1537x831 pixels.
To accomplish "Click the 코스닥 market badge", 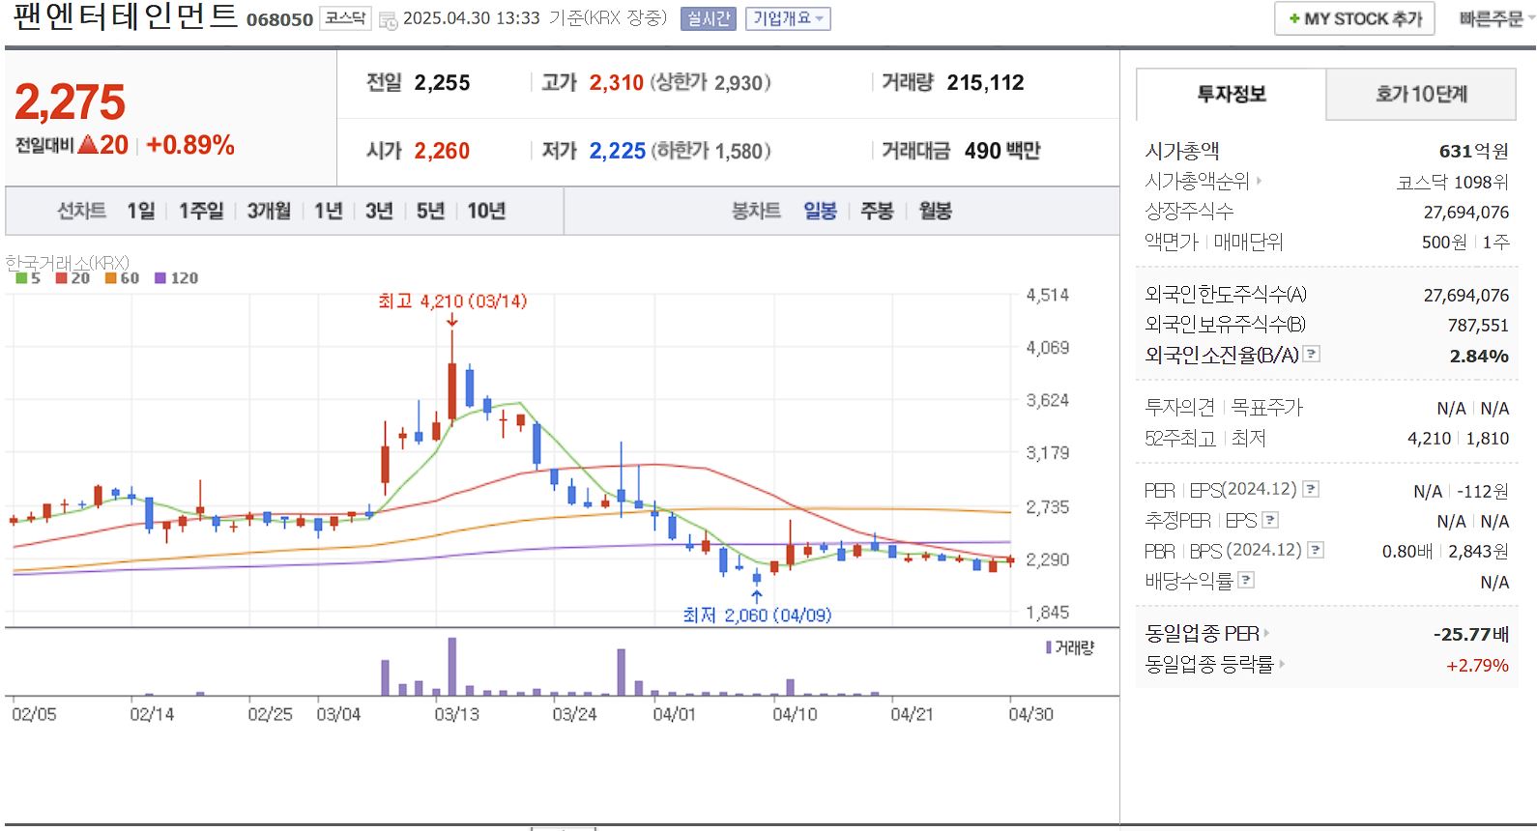I will point(345,18).
